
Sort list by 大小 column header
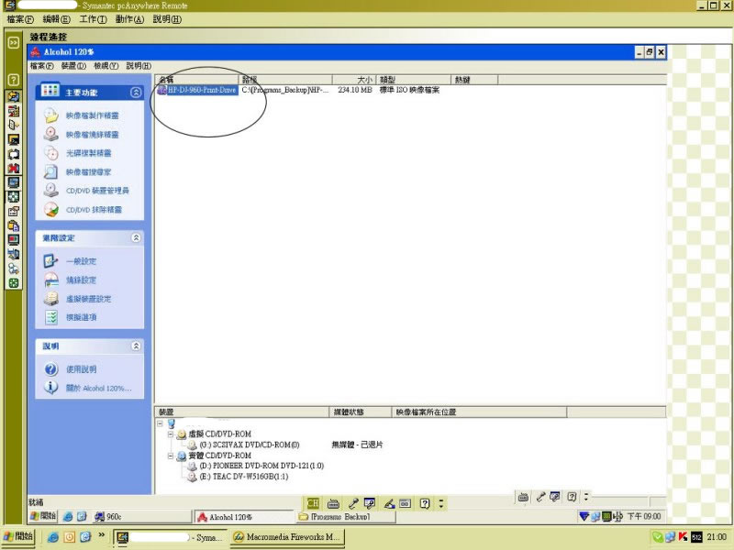click(x=353, y=80)
